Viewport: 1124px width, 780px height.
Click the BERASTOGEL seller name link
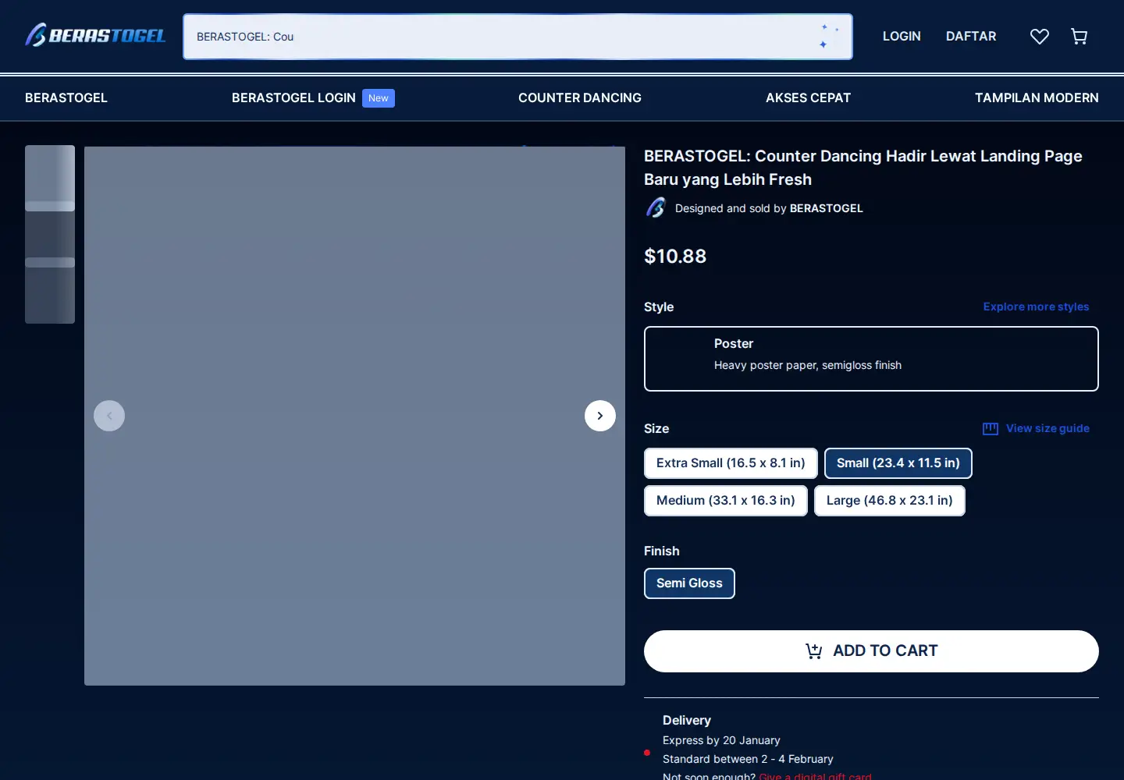827,208
